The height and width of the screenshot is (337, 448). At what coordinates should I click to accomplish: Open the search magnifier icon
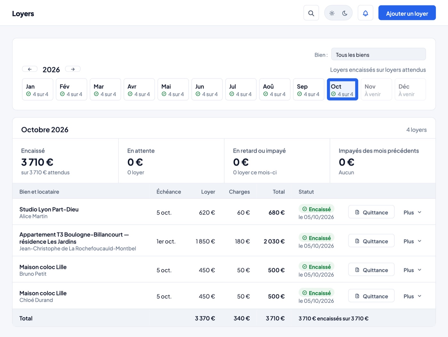click(x=311, y=13)
